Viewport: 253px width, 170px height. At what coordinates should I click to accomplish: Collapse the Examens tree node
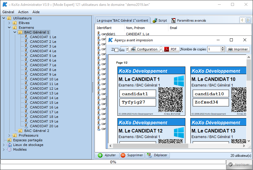pyautogui.click(x=9, y=28)
